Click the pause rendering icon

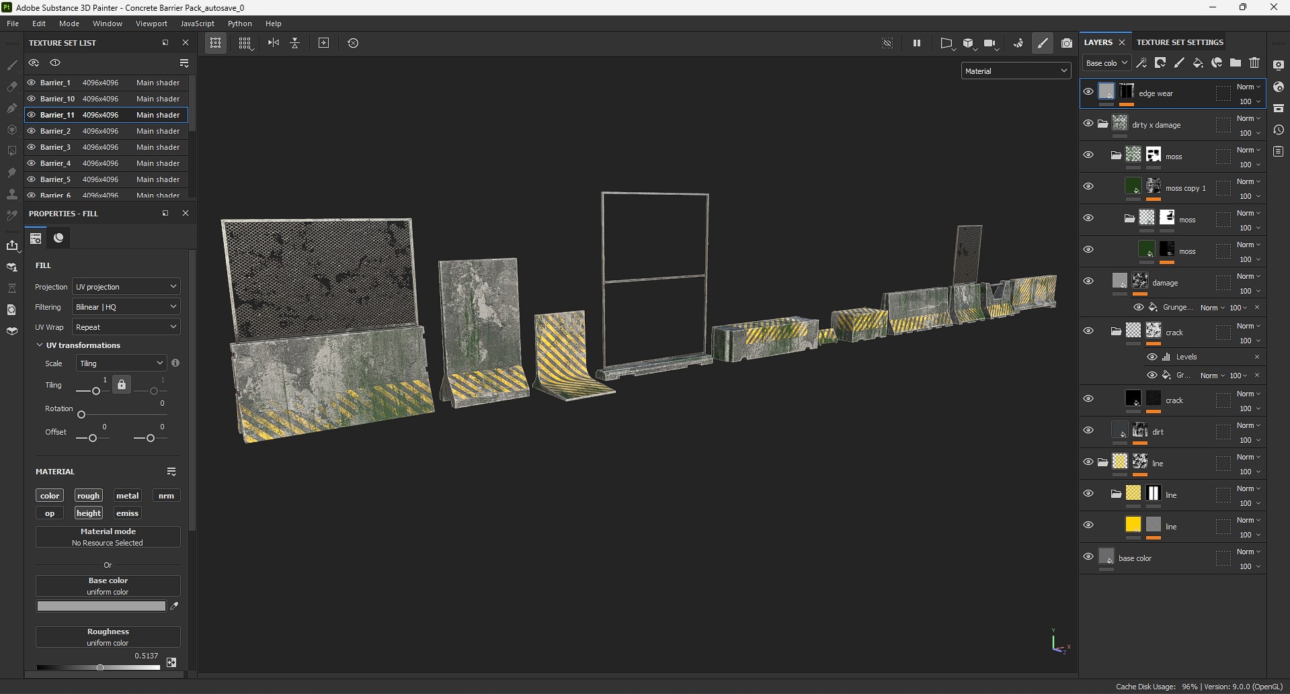916,43
